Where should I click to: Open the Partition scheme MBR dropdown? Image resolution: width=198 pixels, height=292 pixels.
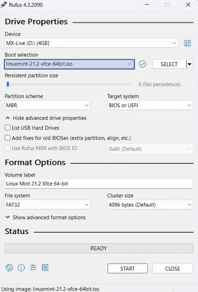pos(47,105)
